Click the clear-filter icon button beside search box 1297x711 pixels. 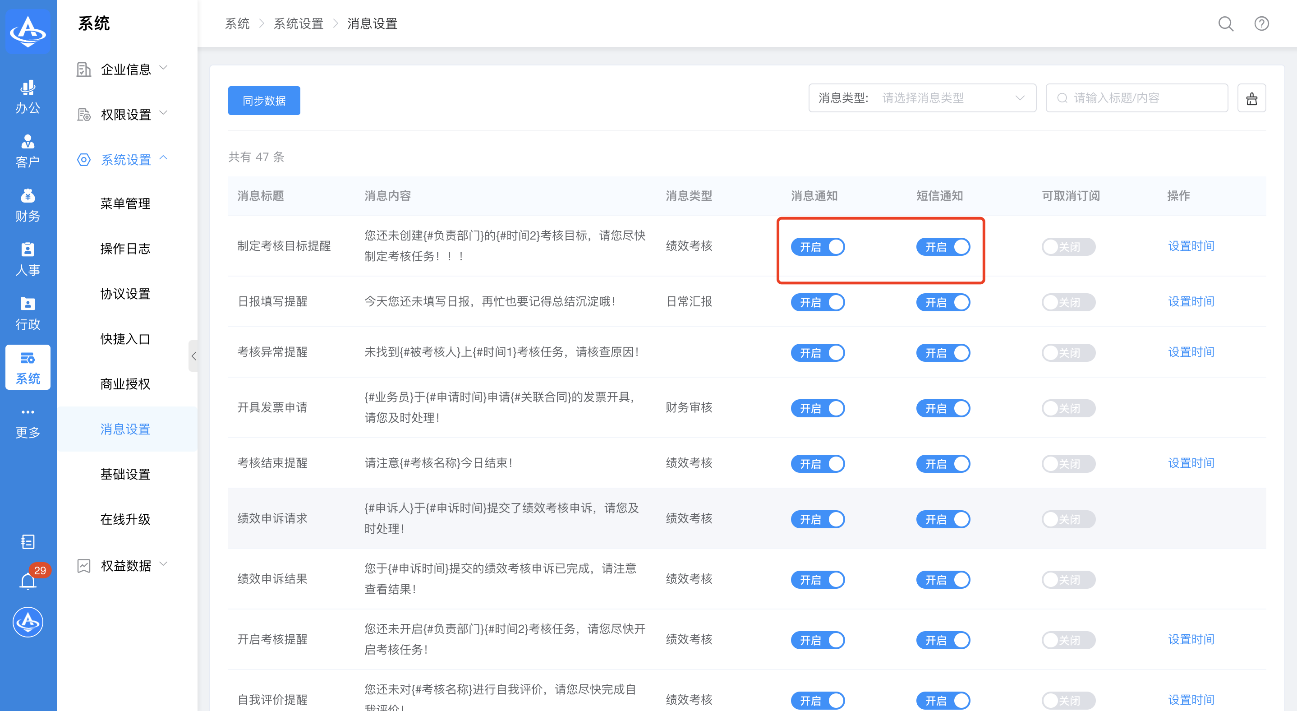click(x=1251, y=98)
